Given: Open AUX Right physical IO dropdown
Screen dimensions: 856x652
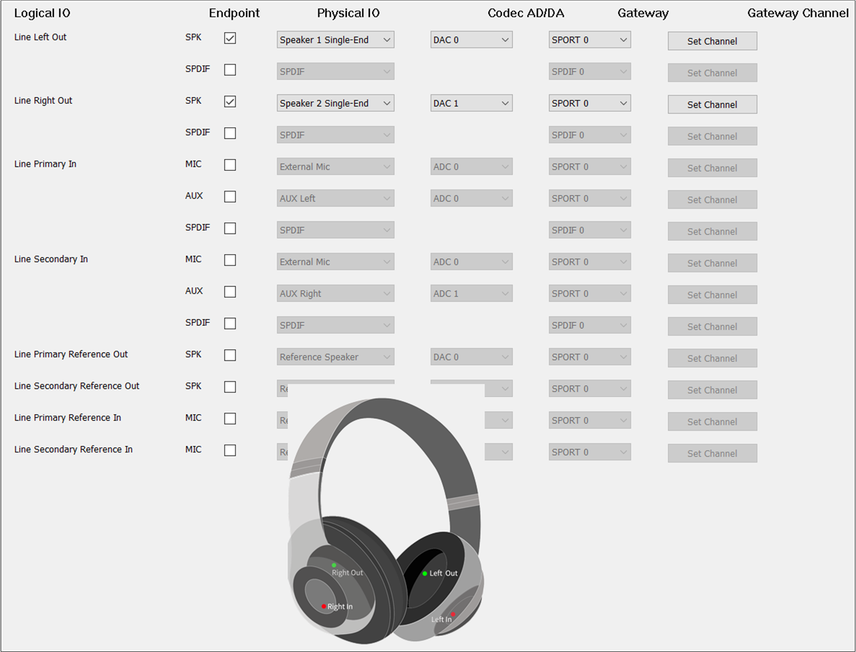Looking at the screenshot, I should pyautogui.click(x=336, y=294).
